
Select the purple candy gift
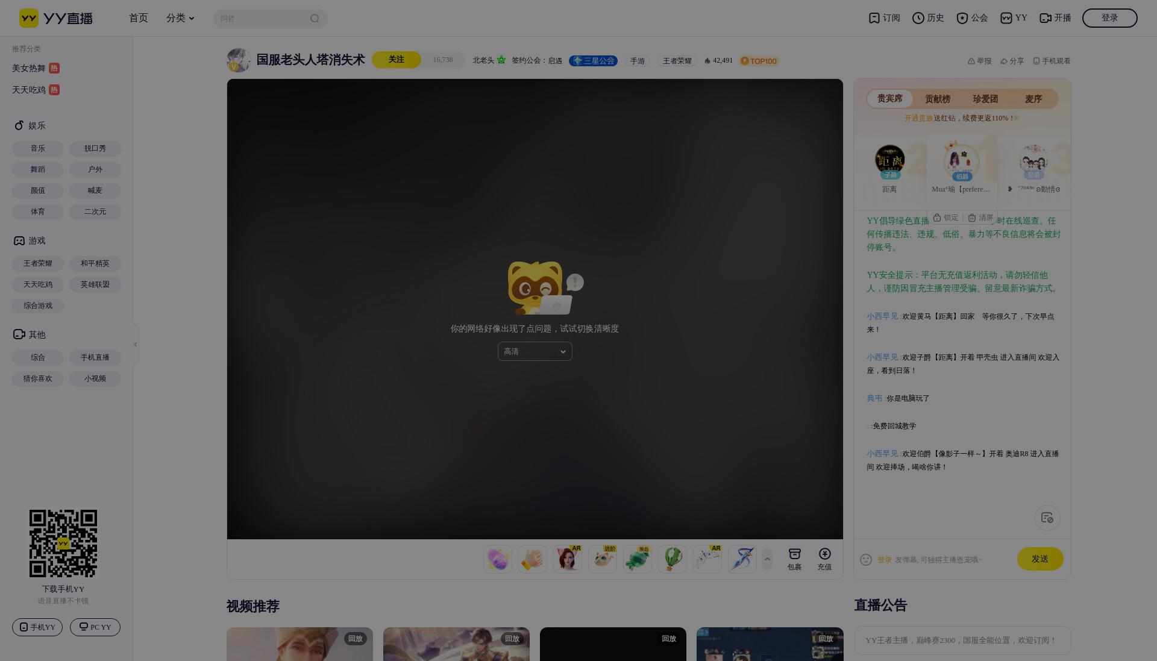tap(498, 559)
